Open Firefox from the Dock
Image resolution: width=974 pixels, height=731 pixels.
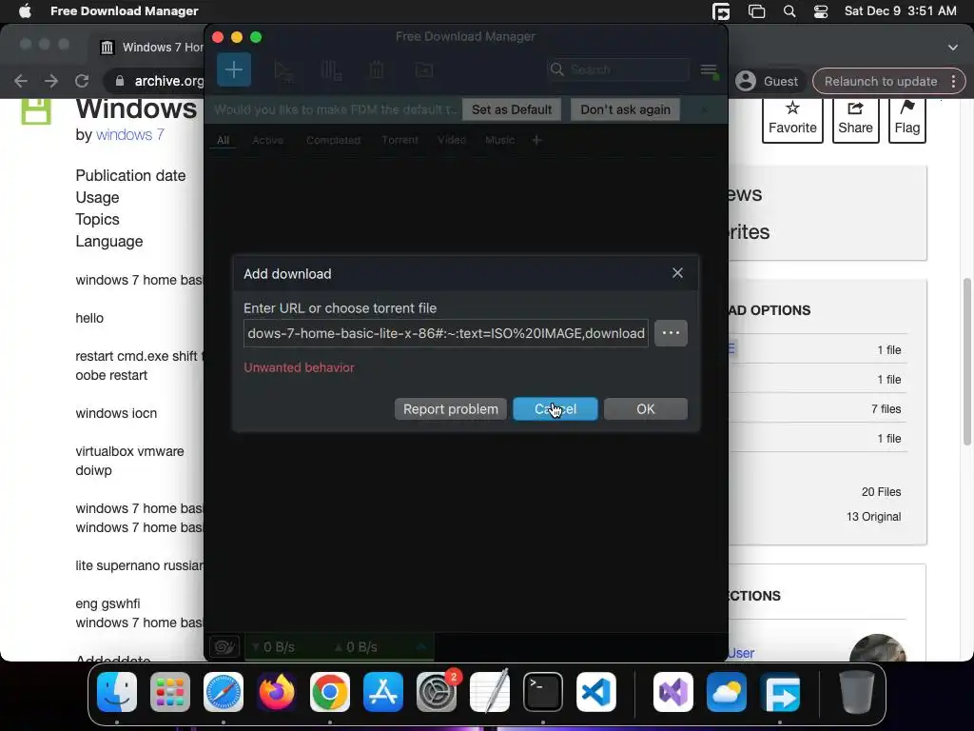pos(277,692)
